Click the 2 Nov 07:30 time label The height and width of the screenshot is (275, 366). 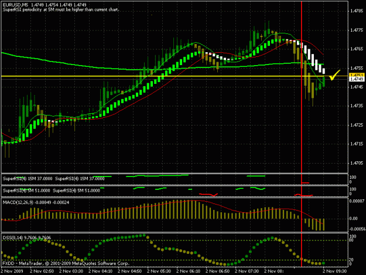(247, 271)
